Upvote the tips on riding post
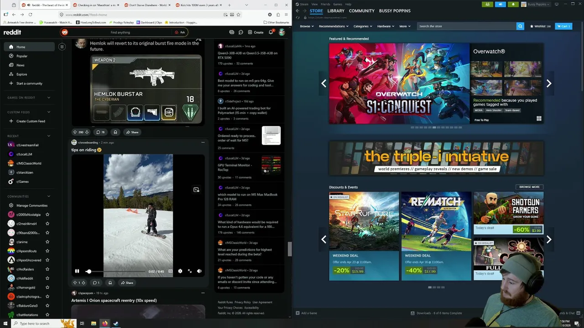 pyautogui.click(x=75, y=283)
